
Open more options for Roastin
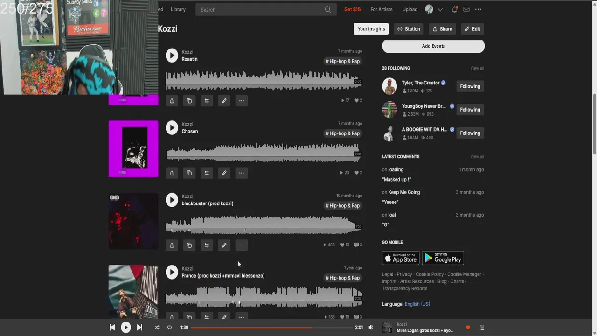coord(241,101)
